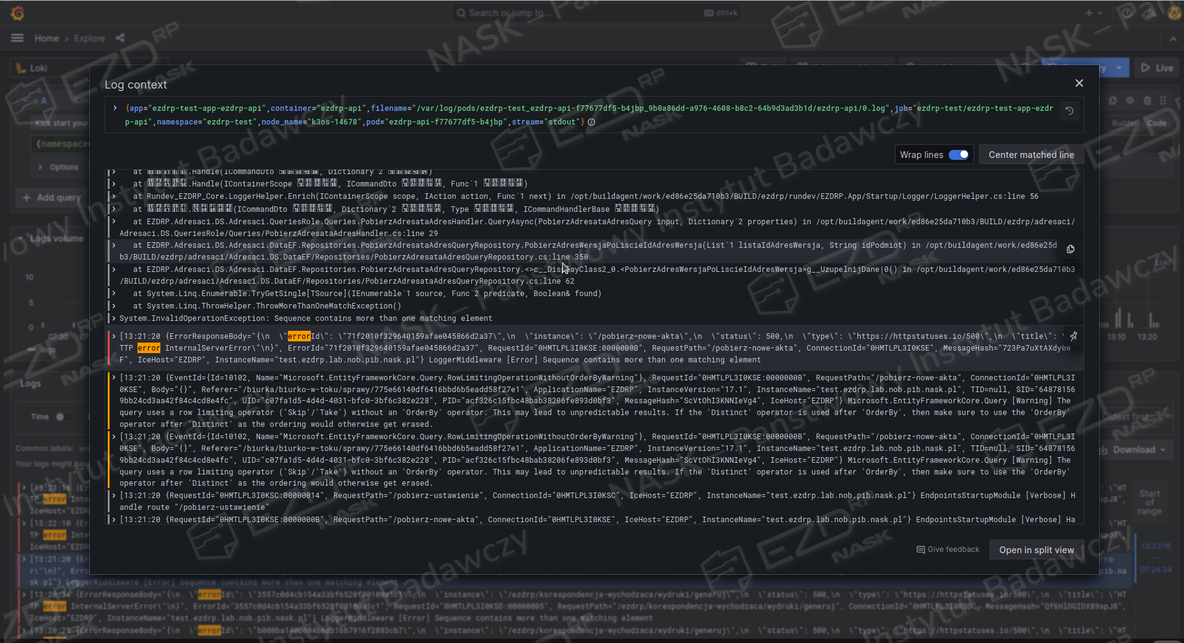The height and width of the screenshot is (643, 1184).
Task: Click the trash icon to remove query
Action: pyautogui.click(x=1147, y=100)
